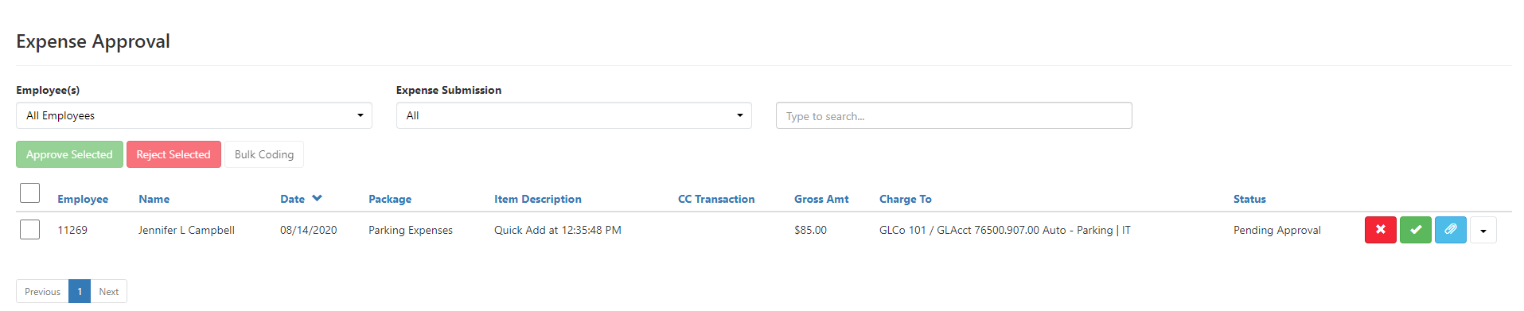Sort table by Status column

(1249, 199)
